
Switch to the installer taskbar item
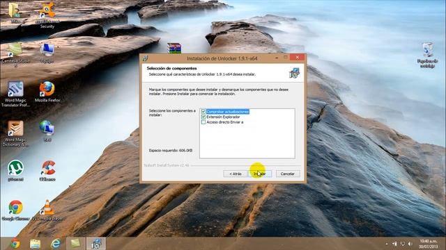(x=96, y=244)
